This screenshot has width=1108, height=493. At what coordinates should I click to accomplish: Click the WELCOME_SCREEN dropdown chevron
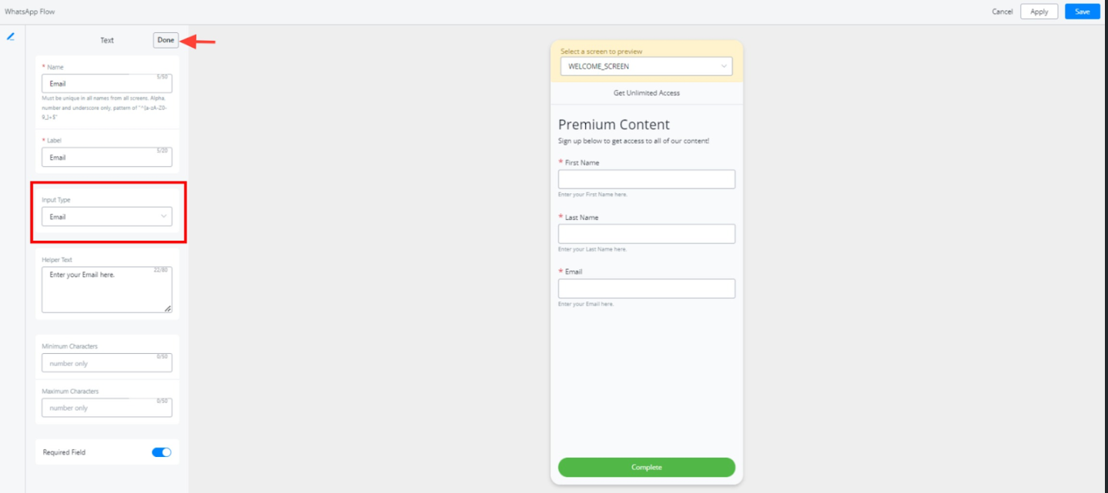724,66
